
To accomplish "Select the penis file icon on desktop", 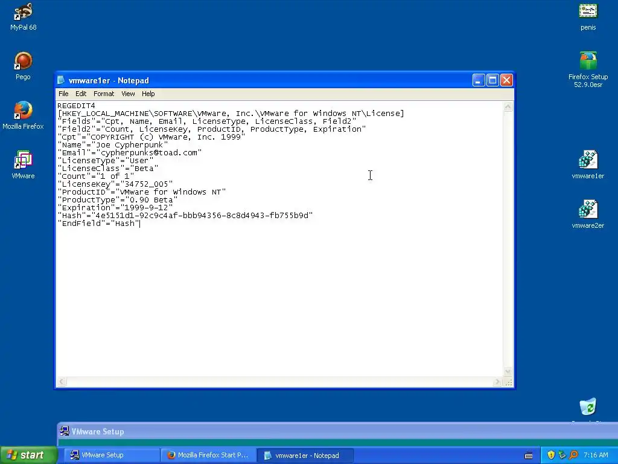I will coord(588,16).
